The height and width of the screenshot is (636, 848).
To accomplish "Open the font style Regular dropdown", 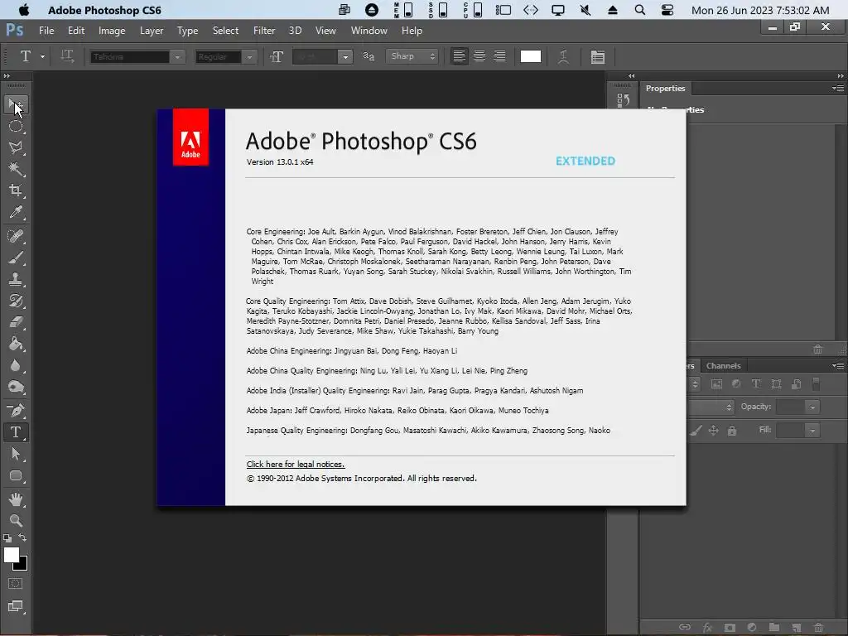I will [249, 57].
